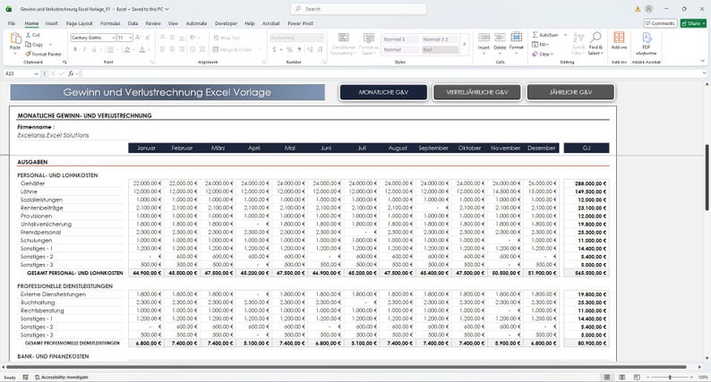Switch to the Insert ribbon tab
The height and width of the screenshot is (382, 711).
(x=51, y=23)
